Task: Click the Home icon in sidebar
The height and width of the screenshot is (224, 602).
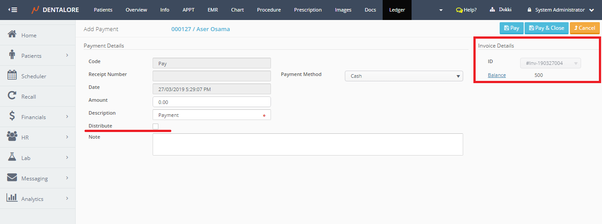Action: tap(12, 35)
